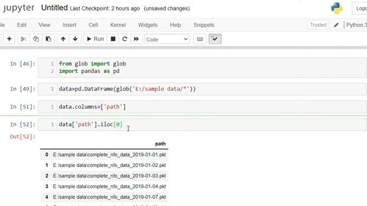The image size is (367, 206).
Task: Open the Insert menu
Action: [69, 25]
